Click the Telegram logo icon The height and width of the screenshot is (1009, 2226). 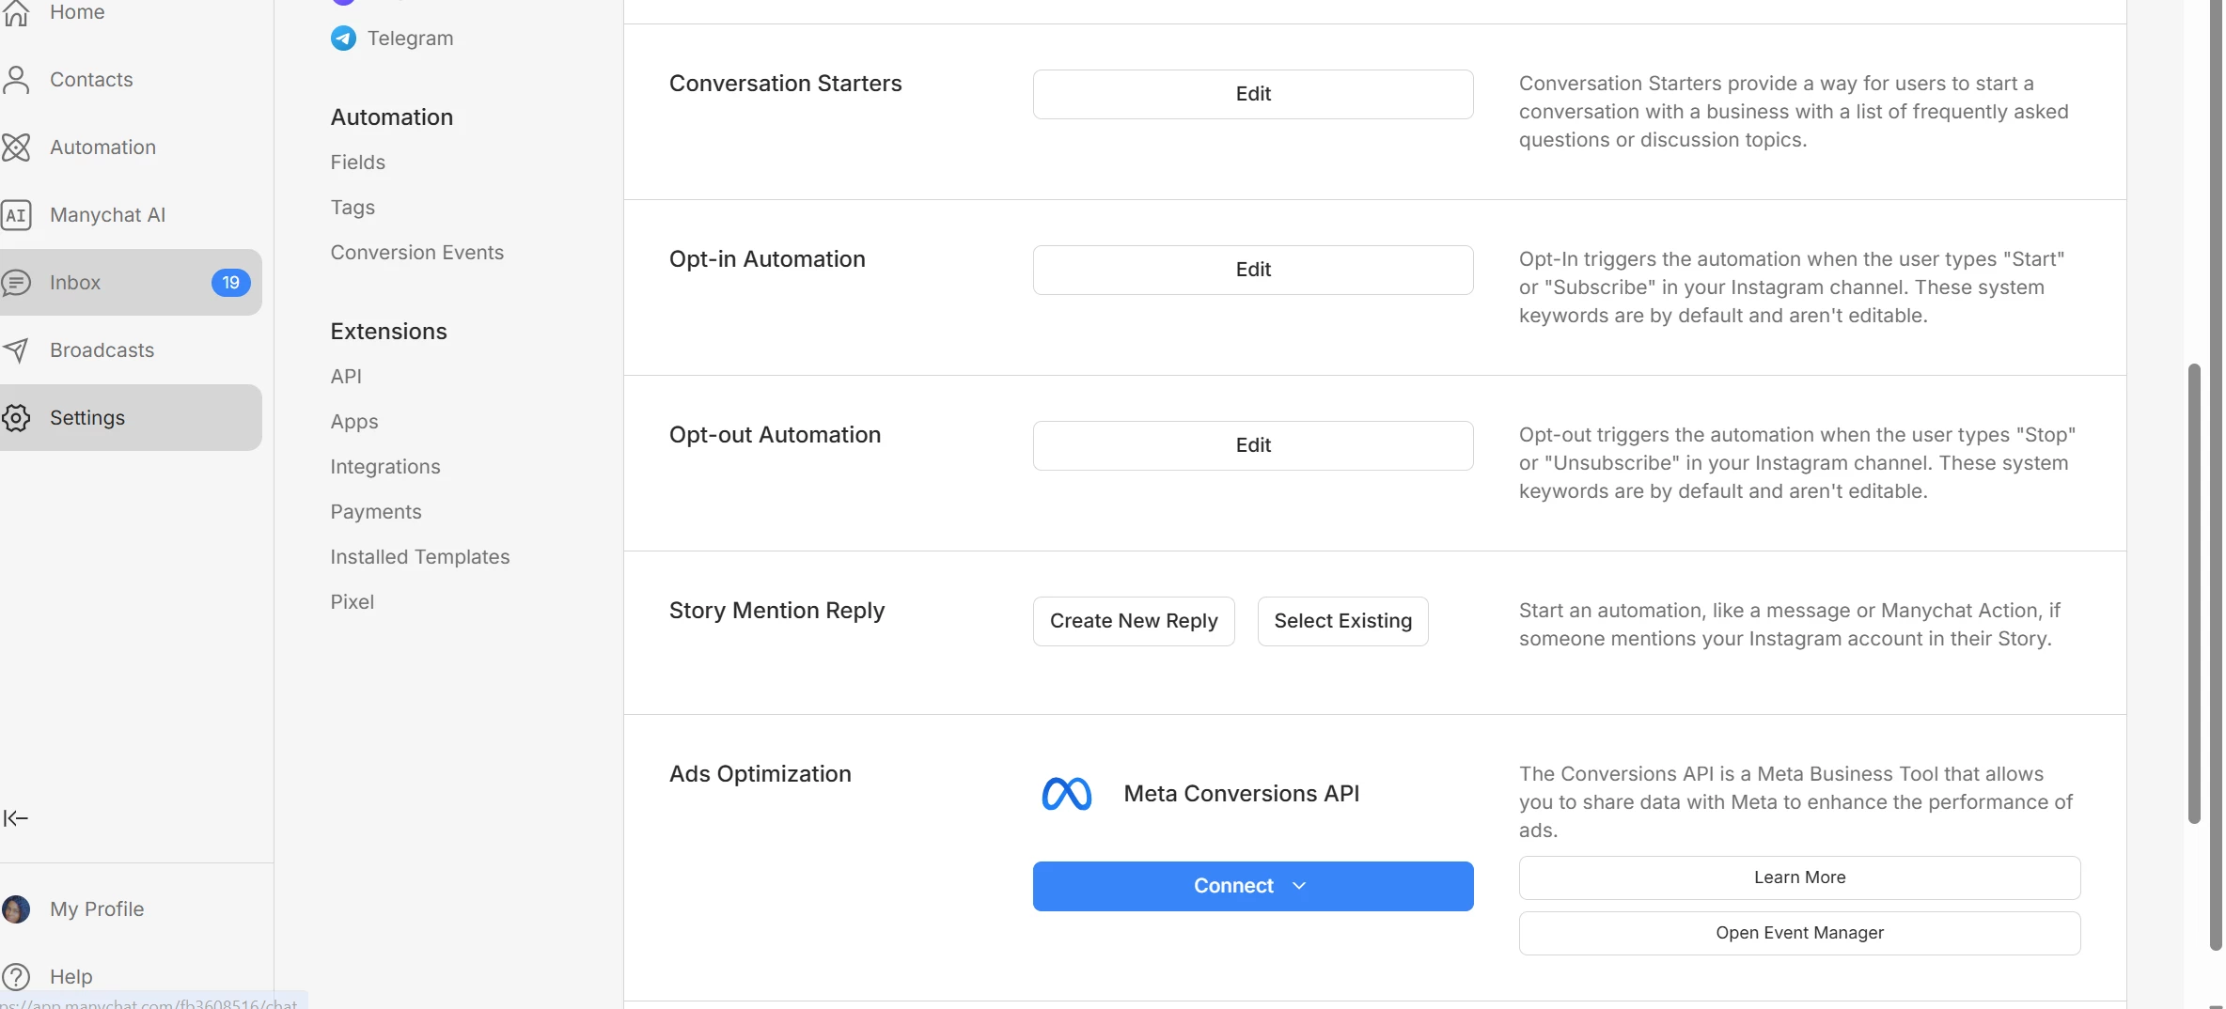pyautogui.click(x=343, y=39)
